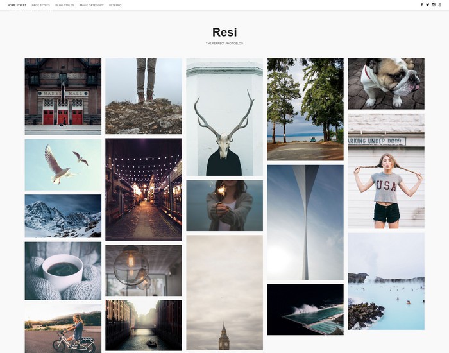This screenshot has width=449, height=353.
Task: Click the Resi site title
Action: (x=224, y=32)
